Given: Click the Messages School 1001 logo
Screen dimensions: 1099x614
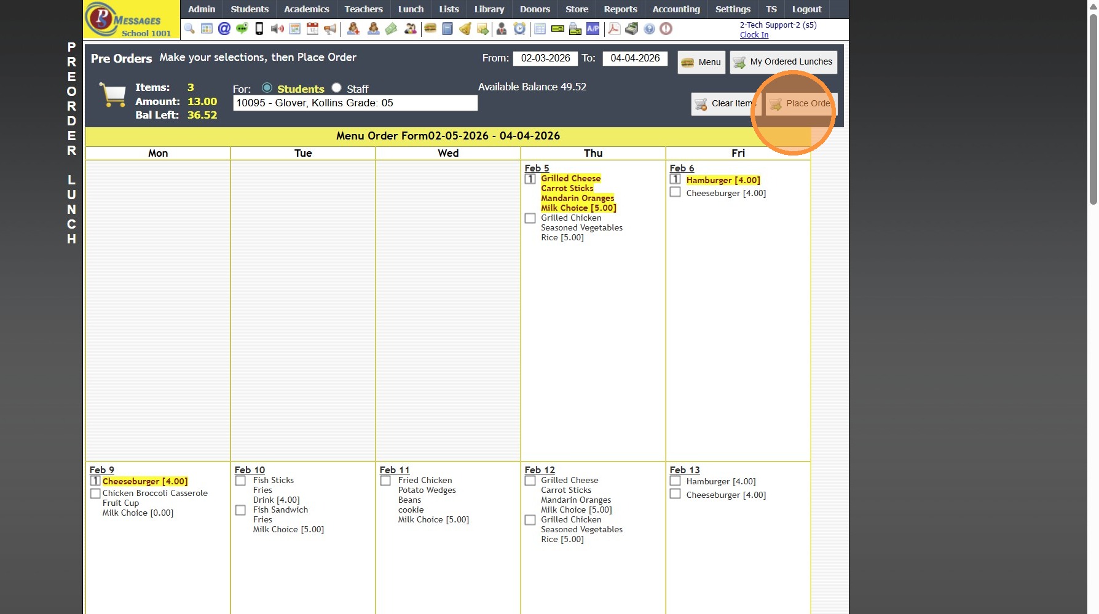Looking at the screenshot, I should (x=132, y=20).
